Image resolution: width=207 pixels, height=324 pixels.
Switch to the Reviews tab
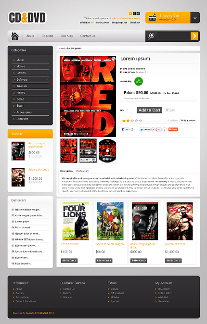click(x=83, y=171)
